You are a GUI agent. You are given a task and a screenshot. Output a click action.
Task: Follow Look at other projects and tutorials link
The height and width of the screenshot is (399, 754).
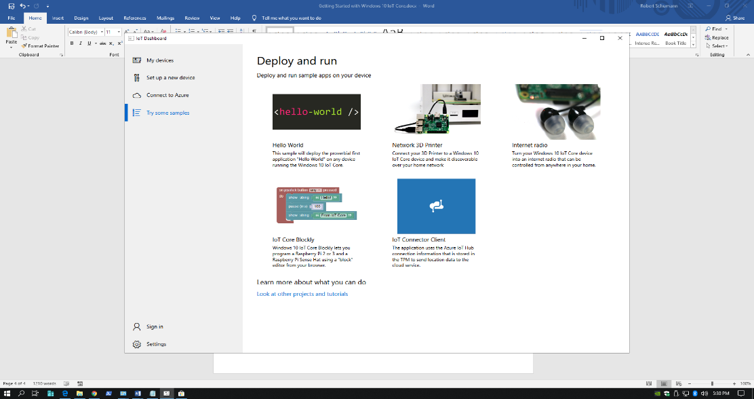[x=302, y=294]
